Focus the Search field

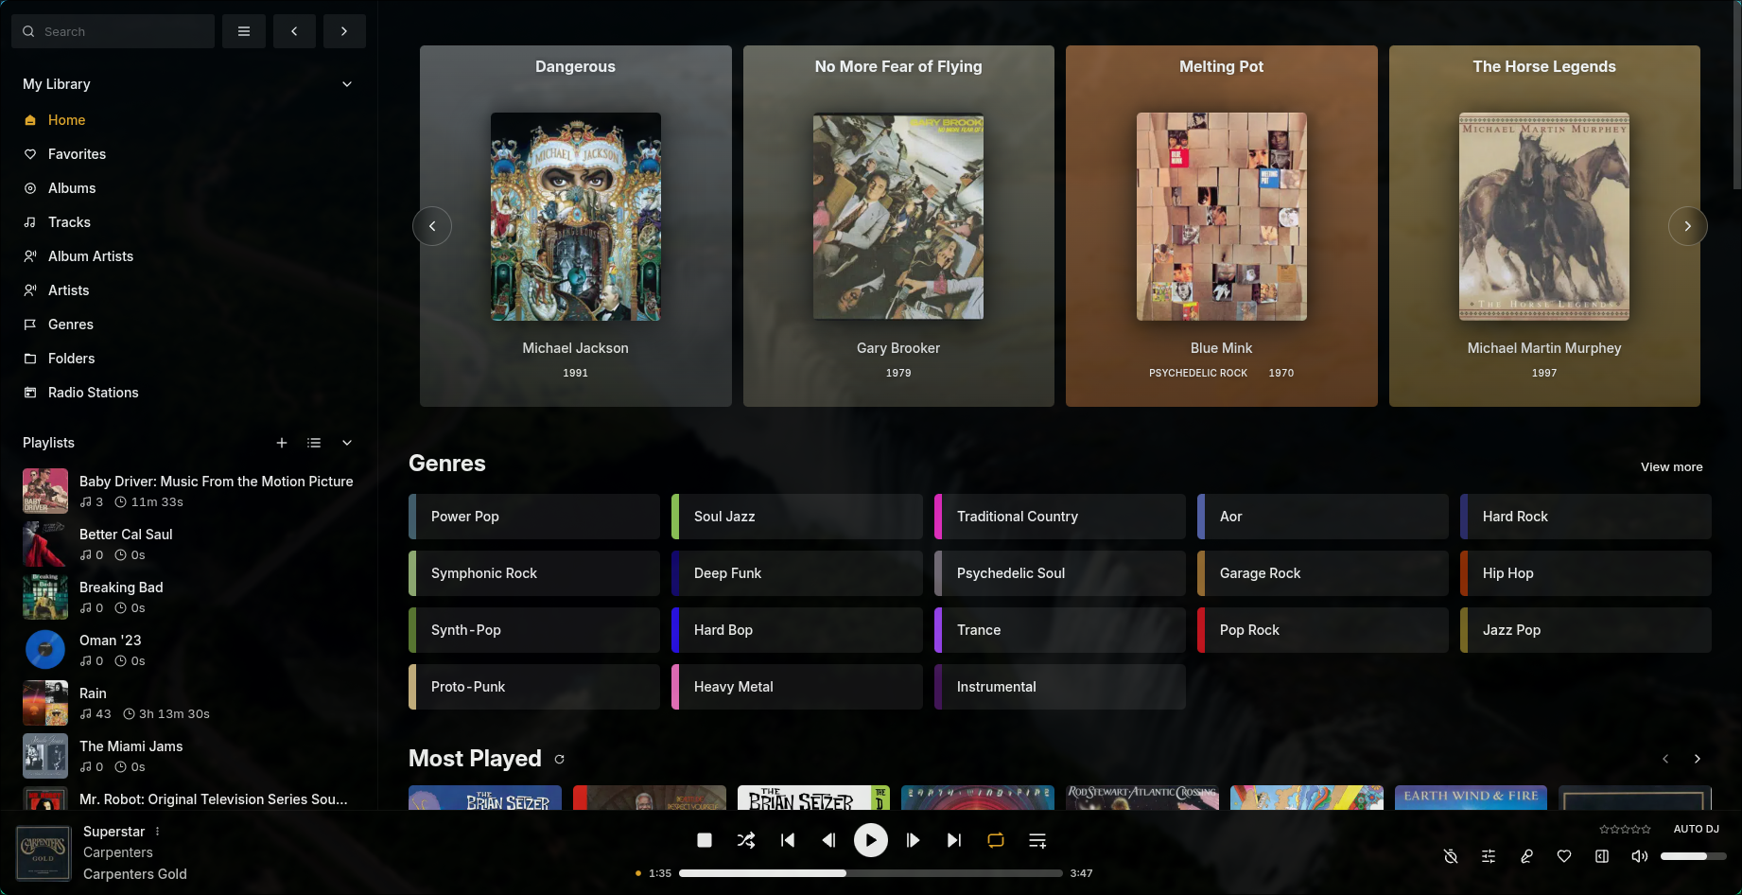click(113, 31)
